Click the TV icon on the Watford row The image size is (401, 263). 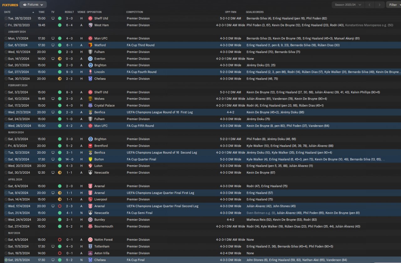pos(53,45)
